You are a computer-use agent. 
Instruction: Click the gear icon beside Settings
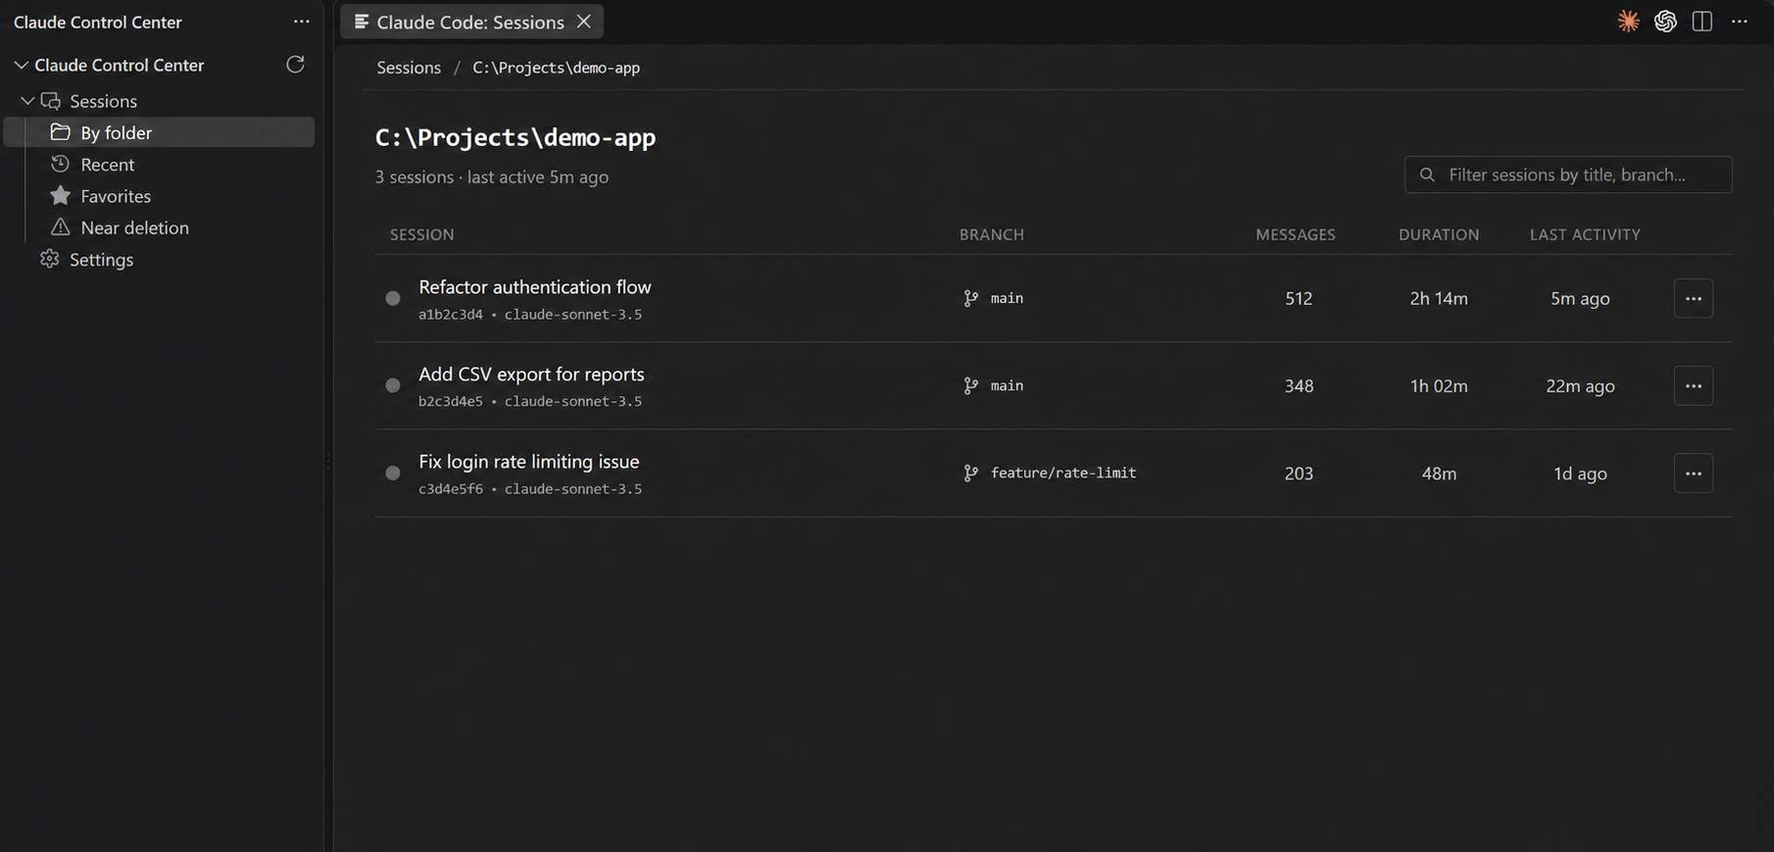[50, 259]
